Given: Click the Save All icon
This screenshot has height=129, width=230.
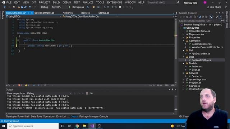Looking at the screenshot, I should click(x=25, y=7).
